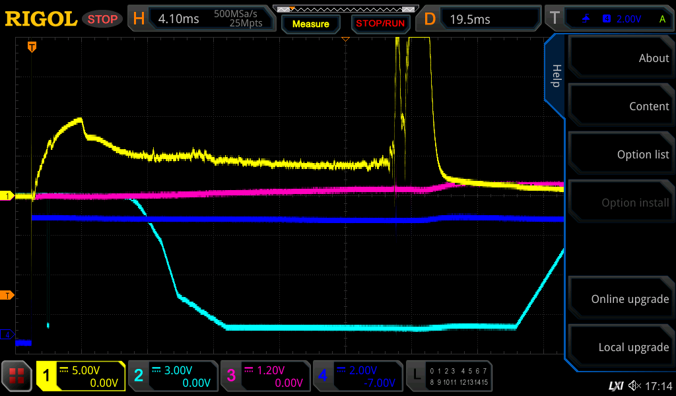
Task: Click the RIGOL logo
Action: pyautogui.click(x=40, y=19)
